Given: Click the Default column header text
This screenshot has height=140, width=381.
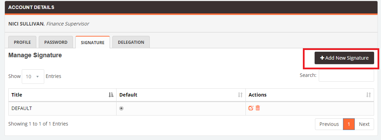Looking at the screenshot, I should click(128, 95).
